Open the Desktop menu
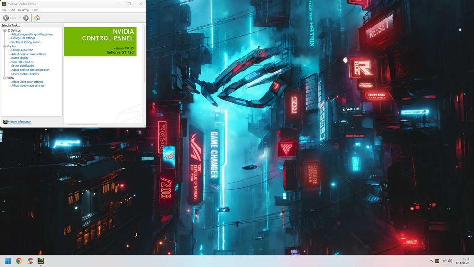Image resolution: width=474 pixels, height=267 pixels. (23, 10)
